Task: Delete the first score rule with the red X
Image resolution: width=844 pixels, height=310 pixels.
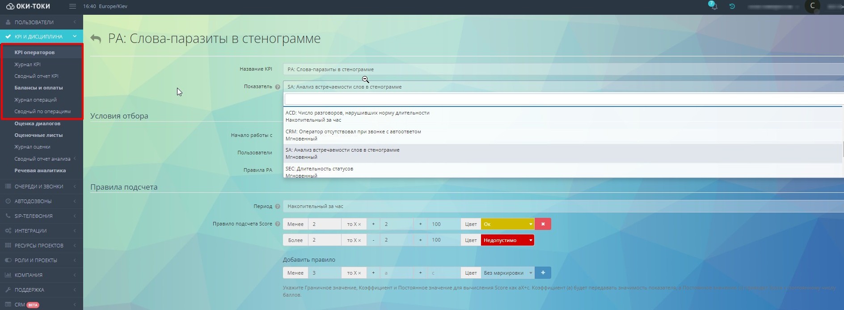Action: pos(543,224)
